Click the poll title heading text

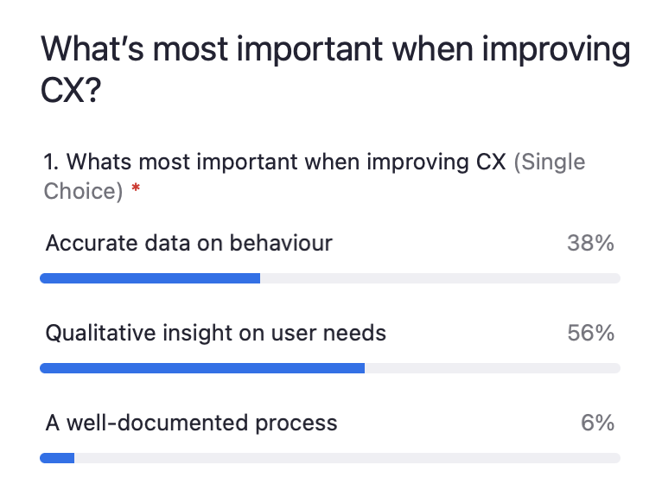tap(335, 69)
